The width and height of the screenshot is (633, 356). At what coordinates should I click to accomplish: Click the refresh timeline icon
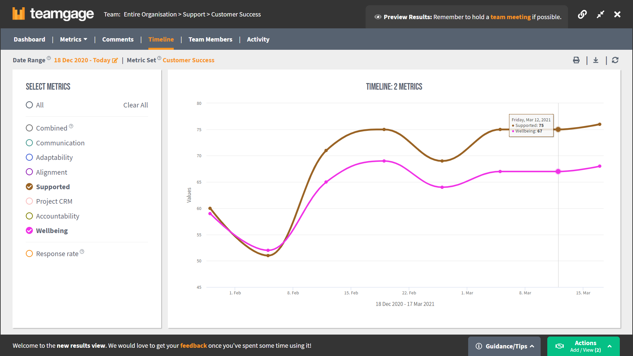(x=615, y=60)
